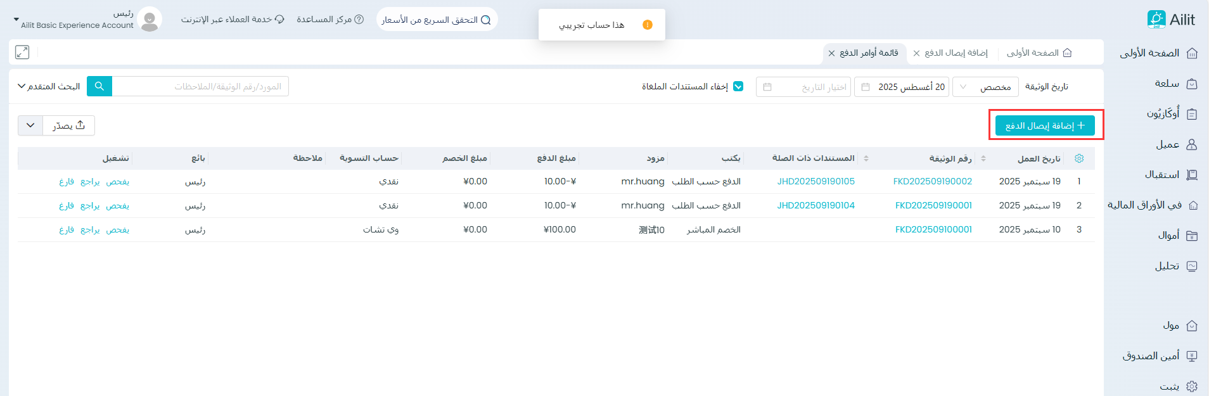This screenshot has width=1209, height=396.
Task: Click the teal search magnifier button
Action: [x=99, y=86]
